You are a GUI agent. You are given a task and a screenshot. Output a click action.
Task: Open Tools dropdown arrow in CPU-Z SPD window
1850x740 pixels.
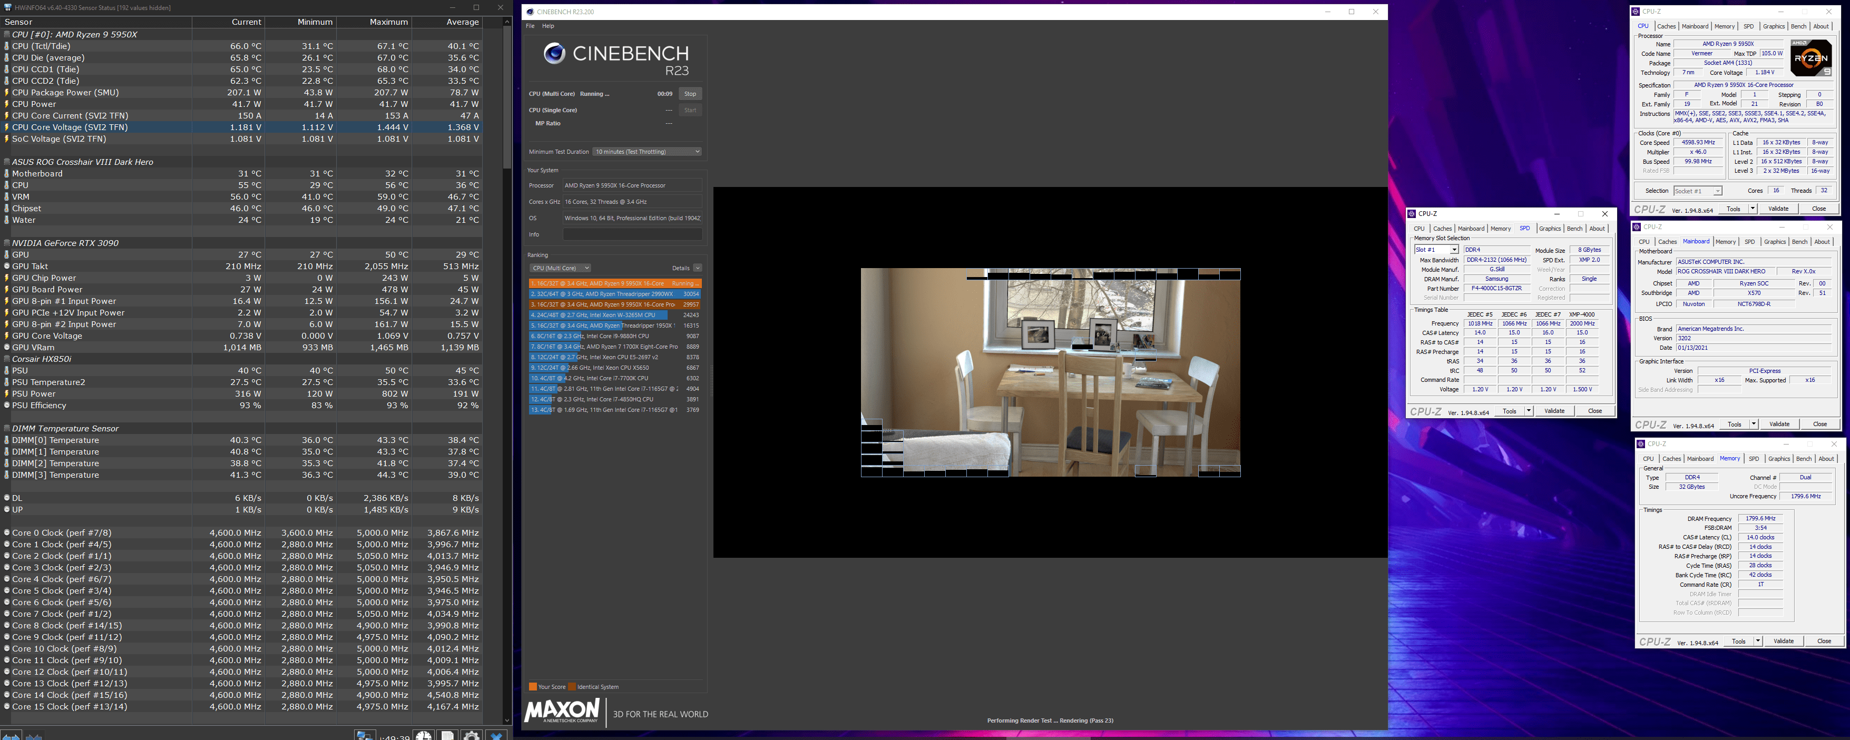click(1528, 411)
